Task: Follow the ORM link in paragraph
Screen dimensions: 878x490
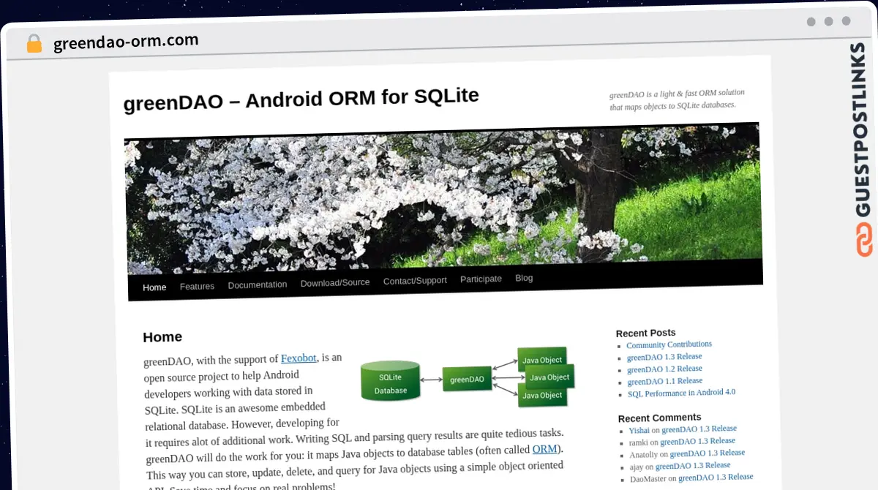Action: [544, 449]
